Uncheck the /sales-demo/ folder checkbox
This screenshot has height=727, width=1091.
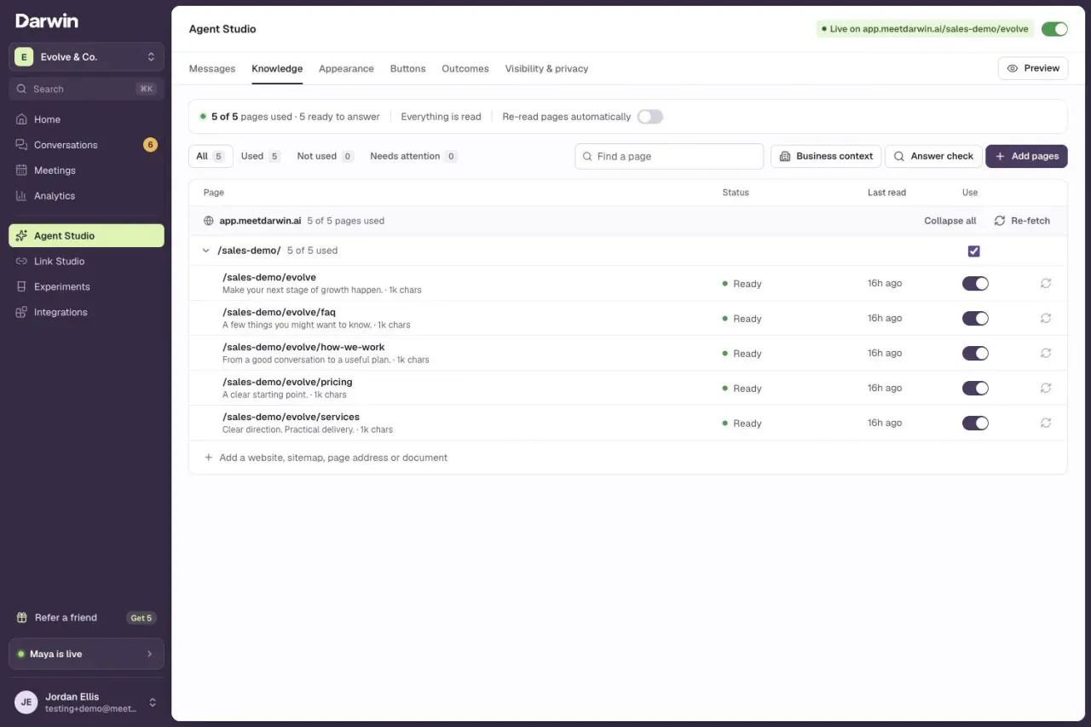point(974,251)
